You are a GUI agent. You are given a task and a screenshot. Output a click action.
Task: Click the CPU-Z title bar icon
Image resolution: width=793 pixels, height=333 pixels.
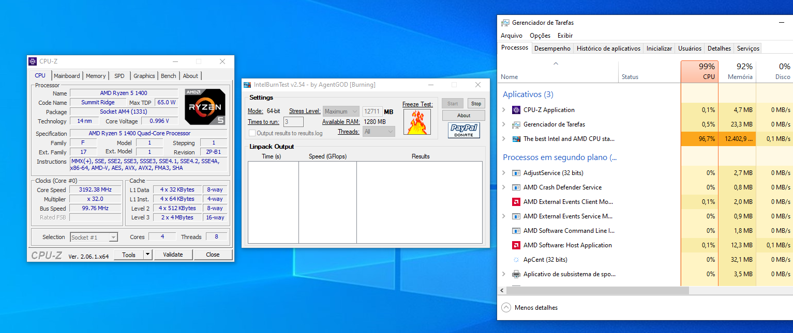coord(33,61)
